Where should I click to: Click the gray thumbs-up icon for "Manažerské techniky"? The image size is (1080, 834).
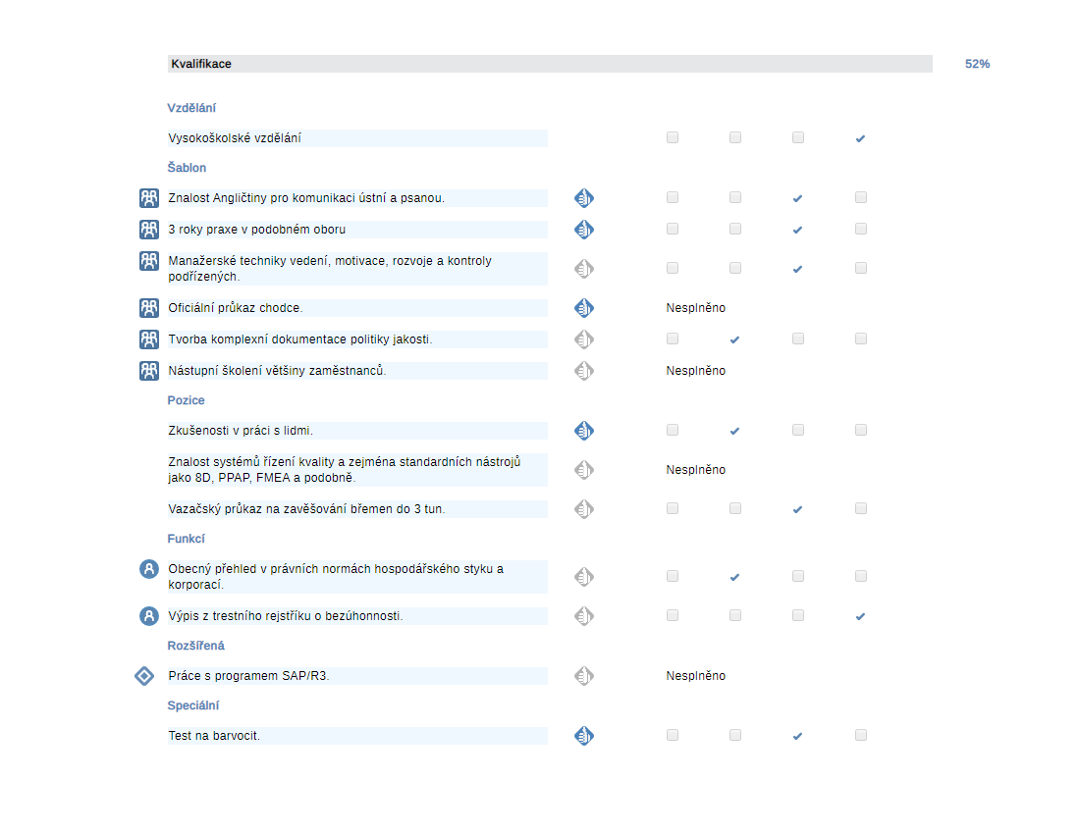(584, 269)
